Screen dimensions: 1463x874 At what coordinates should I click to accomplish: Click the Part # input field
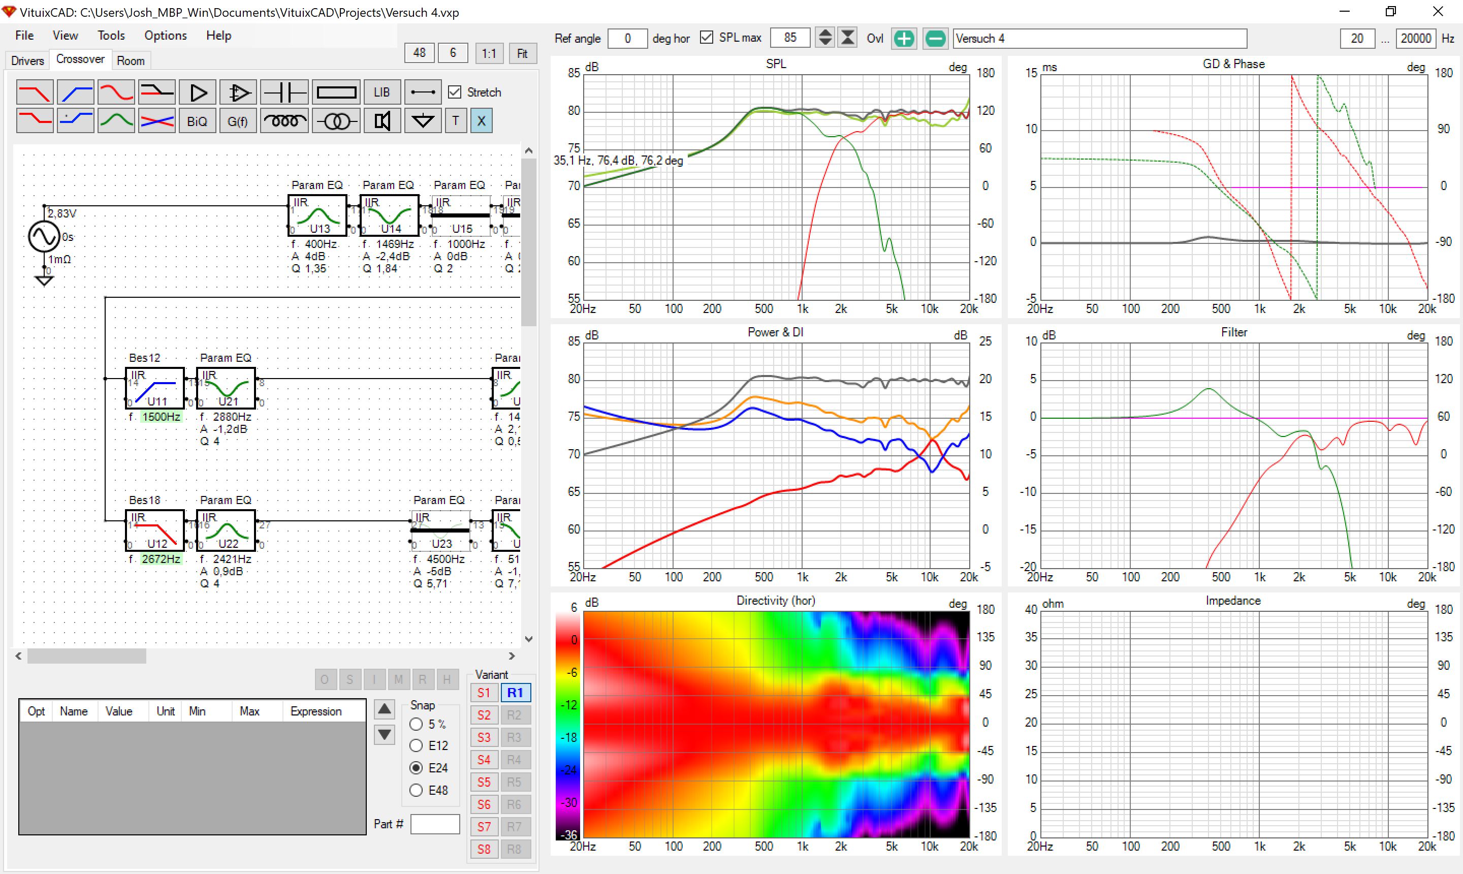coord(435,824)
